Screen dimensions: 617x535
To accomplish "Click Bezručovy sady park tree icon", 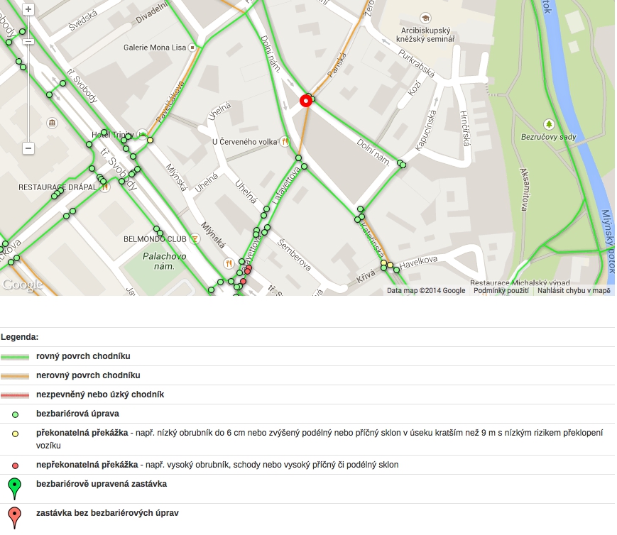I will [548, 124].
